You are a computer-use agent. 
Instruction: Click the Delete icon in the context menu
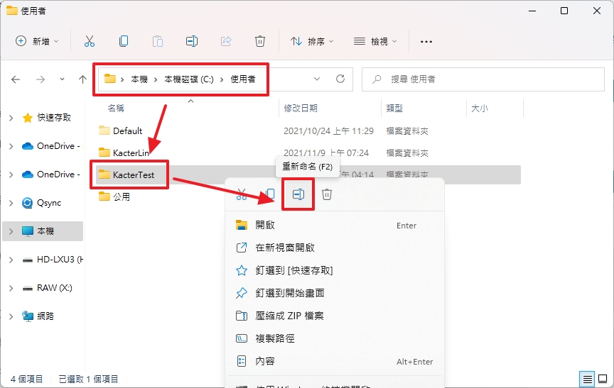(327, 194)
